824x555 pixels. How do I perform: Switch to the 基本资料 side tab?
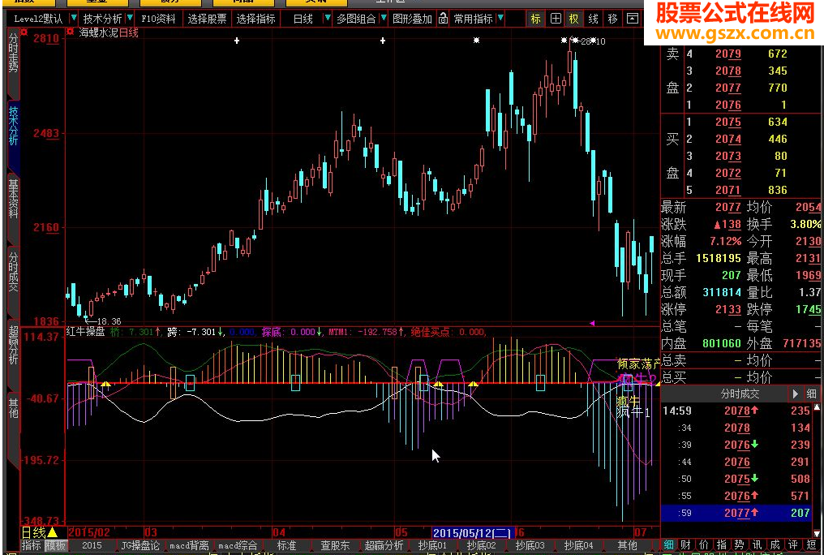click(13, 200)
